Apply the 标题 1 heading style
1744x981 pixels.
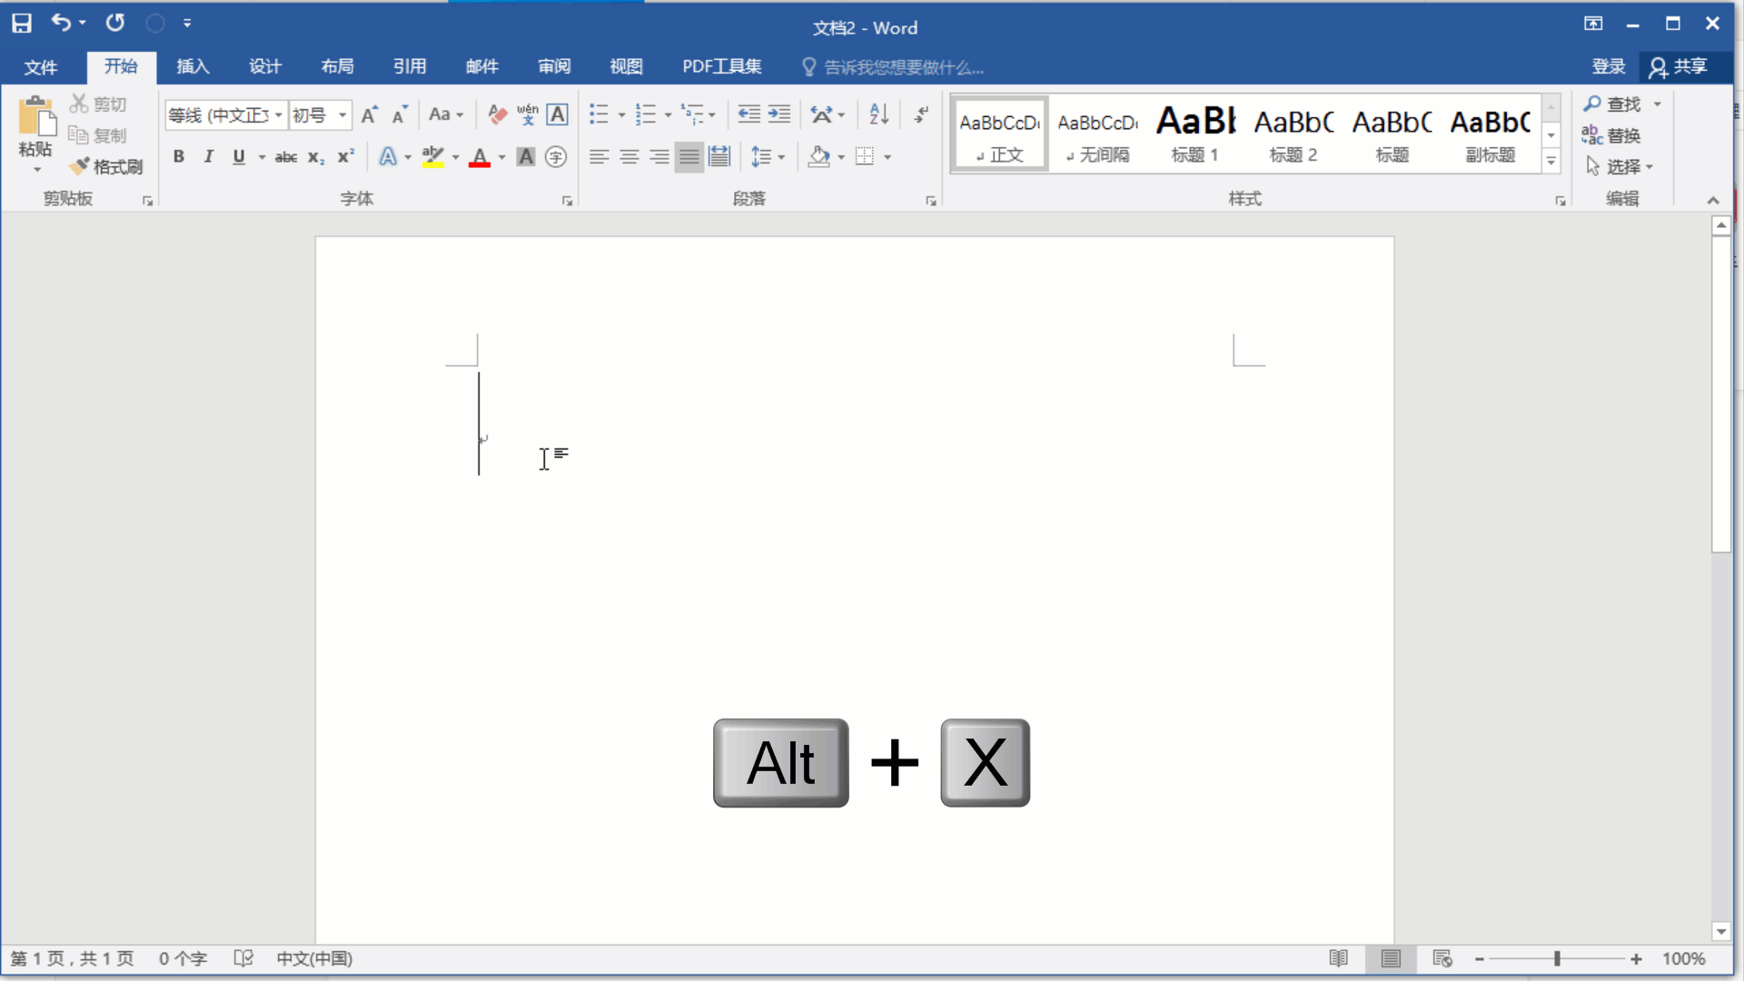[1194, 134]
